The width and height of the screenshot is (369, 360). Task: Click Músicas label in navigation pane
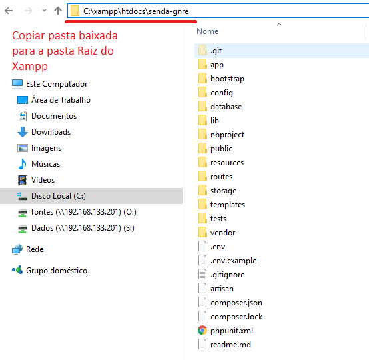[46, 164]
